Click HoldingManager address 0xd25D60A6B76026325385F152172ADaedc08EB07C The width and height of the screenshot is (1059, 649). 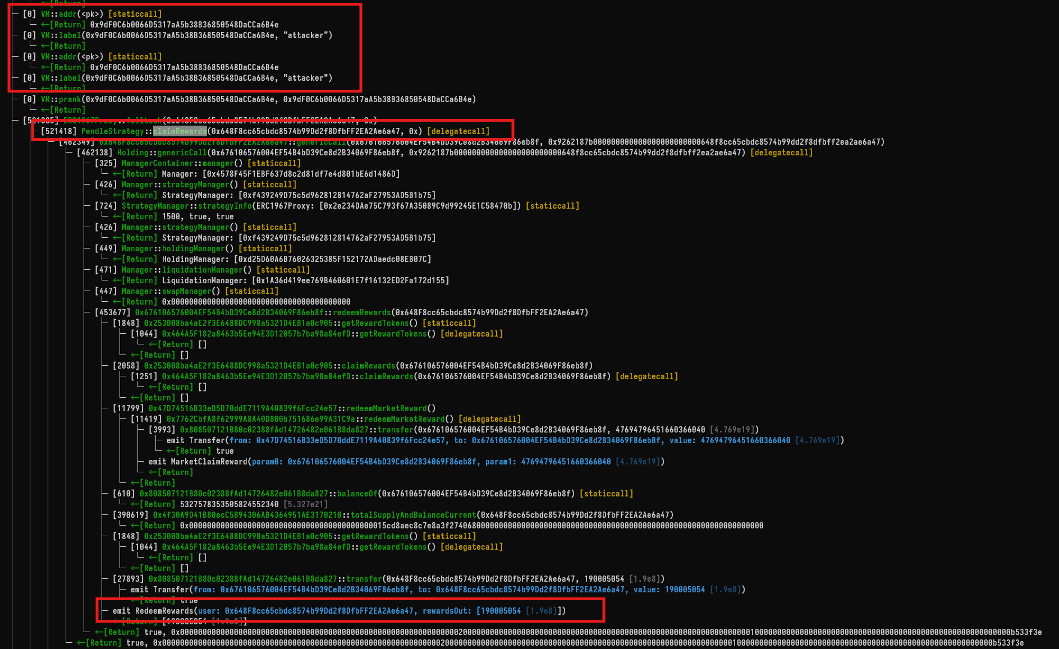(x=332, y=259)
